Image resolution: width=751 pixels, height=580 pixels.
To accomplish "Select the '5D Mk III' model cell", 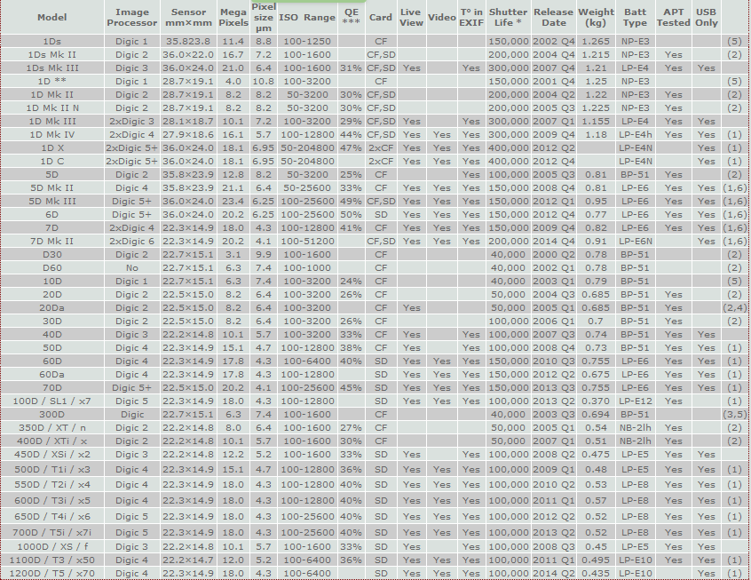I will pos(51,202).
